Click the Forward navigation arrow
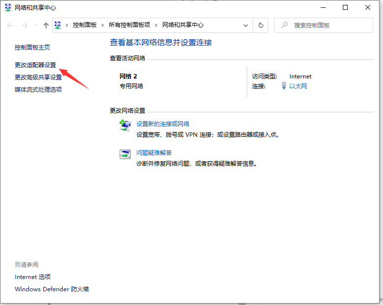This screenshot has width=383, height=305. tap(24, 25)
